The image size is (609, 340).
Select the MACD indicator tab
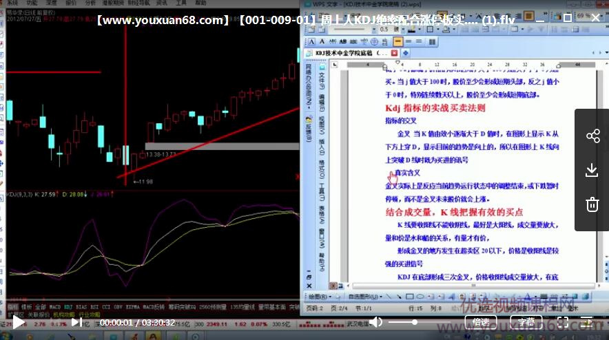(x=55, y=306)
